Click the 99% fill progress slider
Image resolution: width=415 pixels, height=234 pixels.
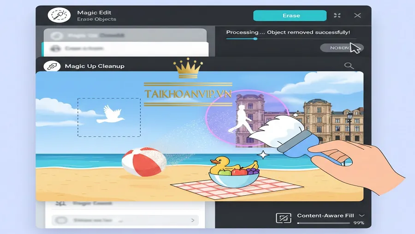coord(324,223)
